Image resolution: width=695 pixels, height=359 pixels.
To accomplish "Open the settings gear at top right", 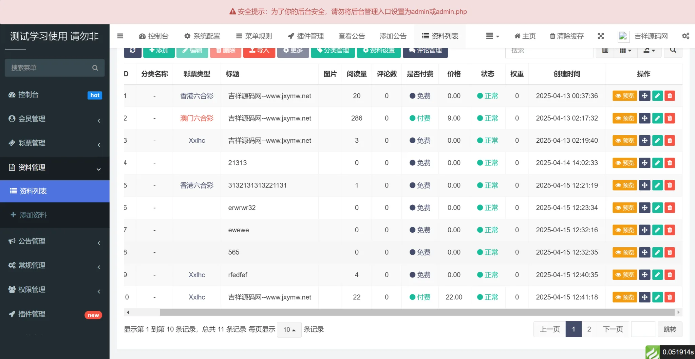I will [685, 36].
